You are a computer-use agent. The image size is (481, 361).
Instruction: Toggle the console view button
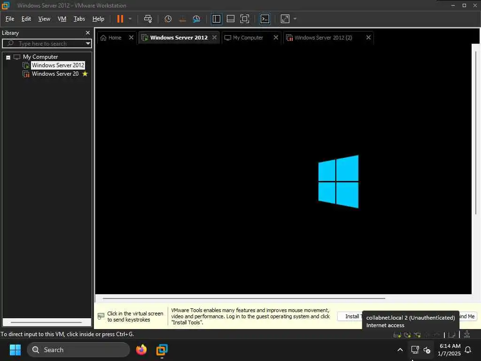coord(265,19)
